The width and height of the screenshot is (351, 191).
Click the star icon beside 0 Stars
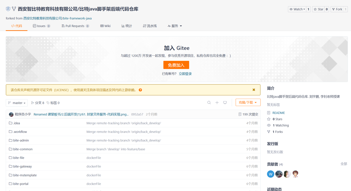pyautogui.click(x=269, y=119)
